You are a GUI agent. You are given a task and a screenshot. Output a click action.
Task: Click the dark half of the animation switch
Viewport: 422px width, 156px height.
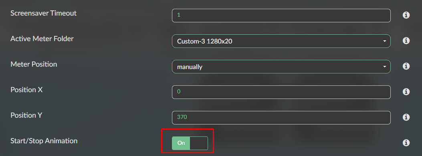tap(199, 143)
